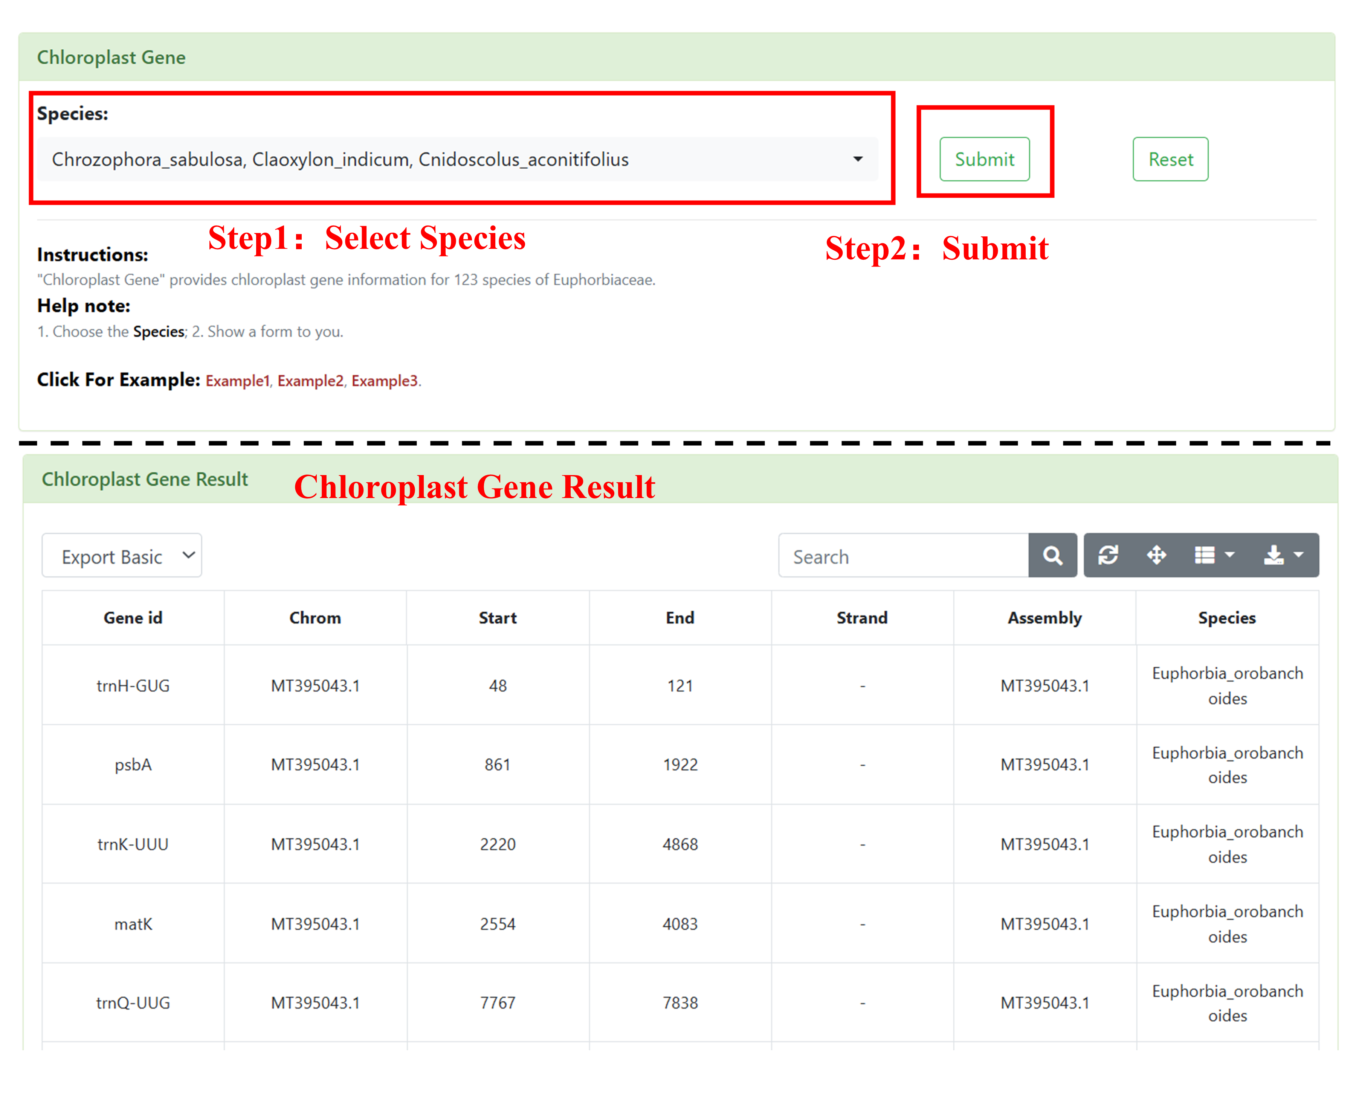Click the refresh table icon
1359x1109 pixels.
tap(1108, 555)
